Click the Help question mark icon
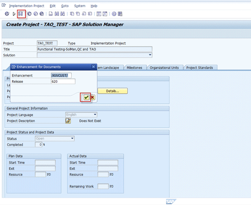Image resolution: width=251 pixels, height=205 pixels. coord(114,14)
